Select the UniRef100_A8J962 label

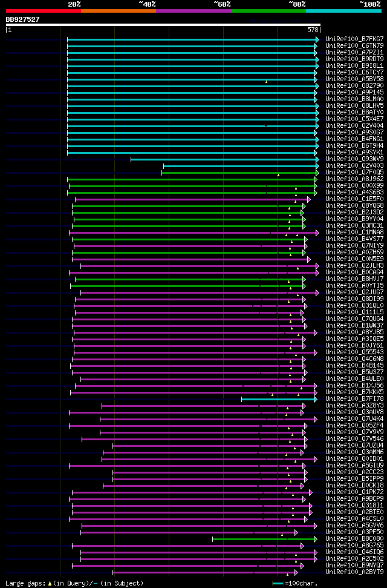(x=354, y=180)
